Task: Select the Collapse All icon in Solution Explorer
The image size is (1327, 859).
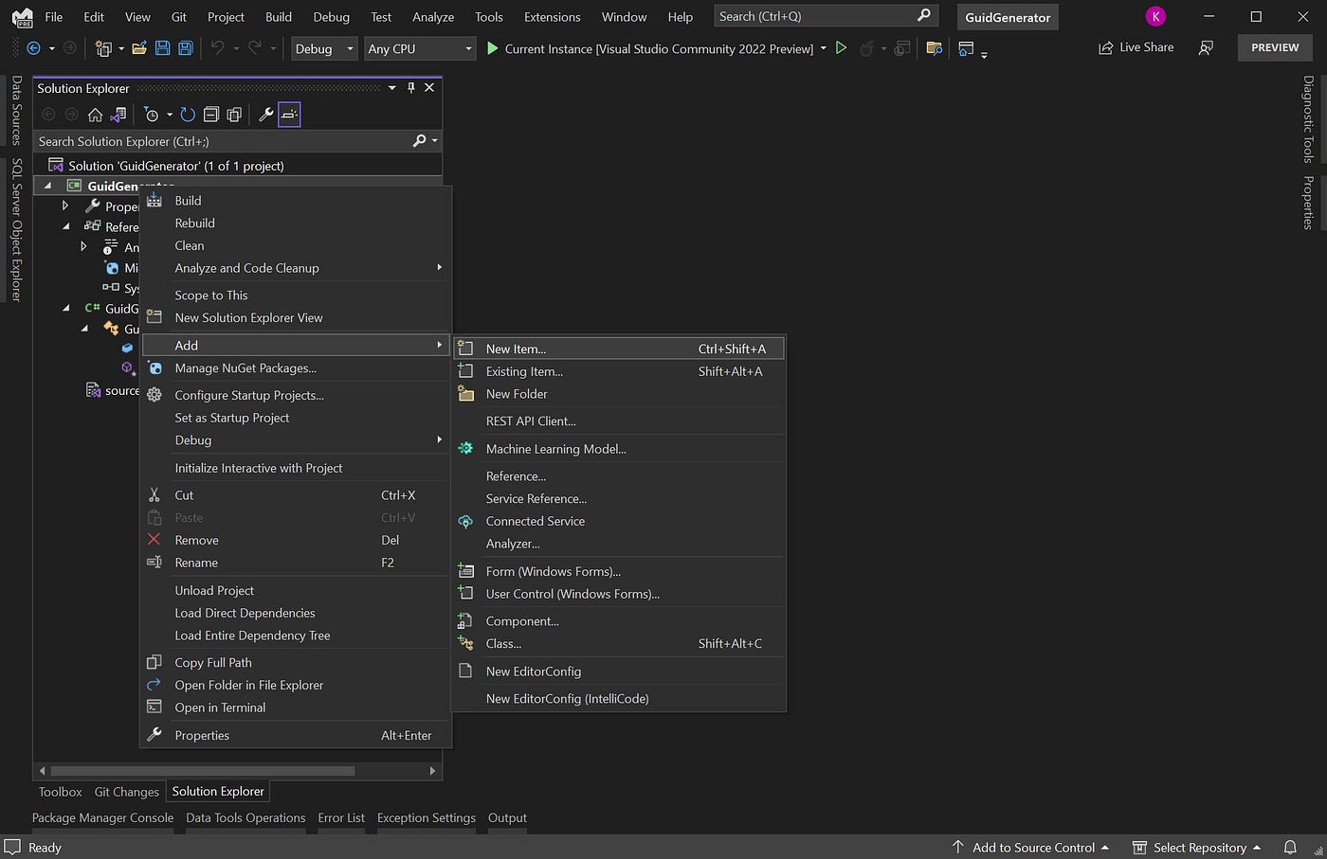Action: tap(211, 114)
